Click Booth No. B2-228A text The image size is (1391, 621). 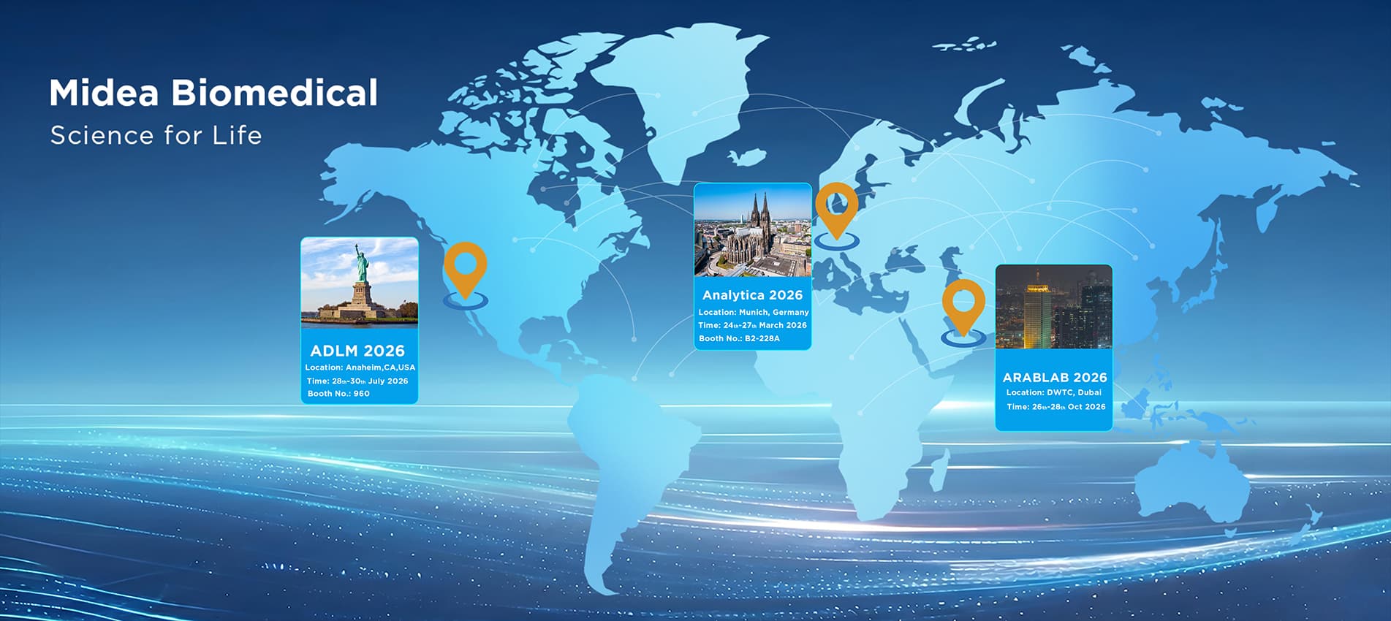pyautogui.click(x=739, y=338)
